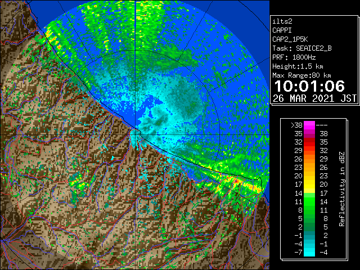Image resolution: width=360 pixels, height=270 pixels.
Task: Click the 'Reflectivity in dBZ' axis label
Action: pyautogui.click(x=342, y=189)
